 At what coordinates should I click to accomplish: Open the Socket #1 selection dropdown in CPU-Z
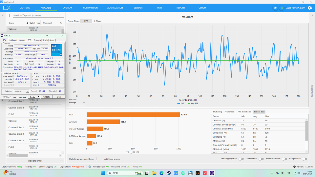(21, 91)
